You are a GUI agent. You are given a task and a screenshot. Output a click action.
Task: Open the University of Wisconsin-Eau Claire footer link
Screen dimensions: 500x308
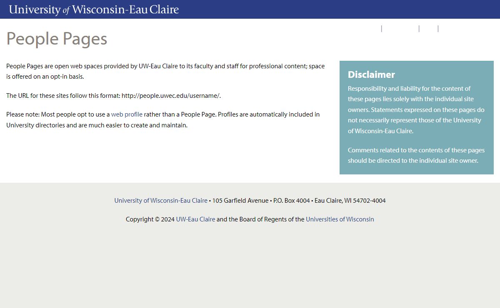(x=161, y=201)
